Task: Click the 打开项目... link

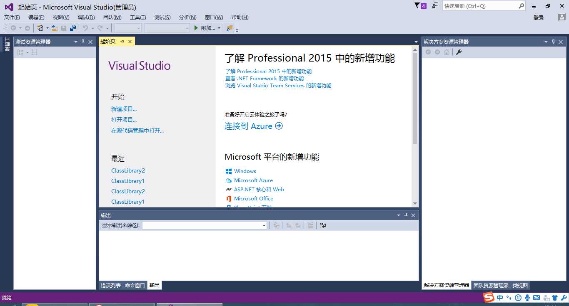Action: [124, 120]
